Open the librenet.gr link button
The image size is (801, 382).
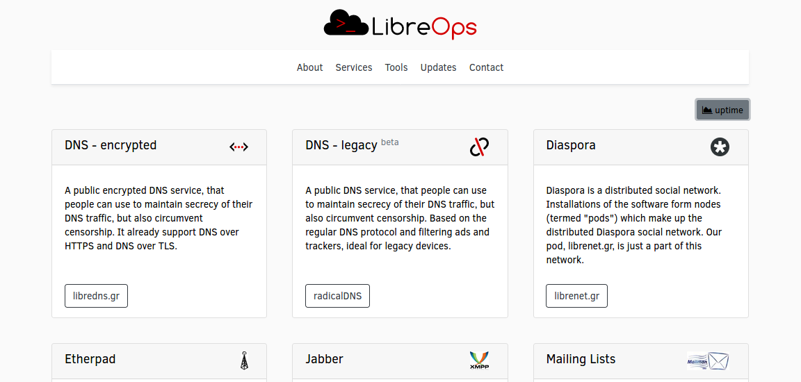coord(576,296)
